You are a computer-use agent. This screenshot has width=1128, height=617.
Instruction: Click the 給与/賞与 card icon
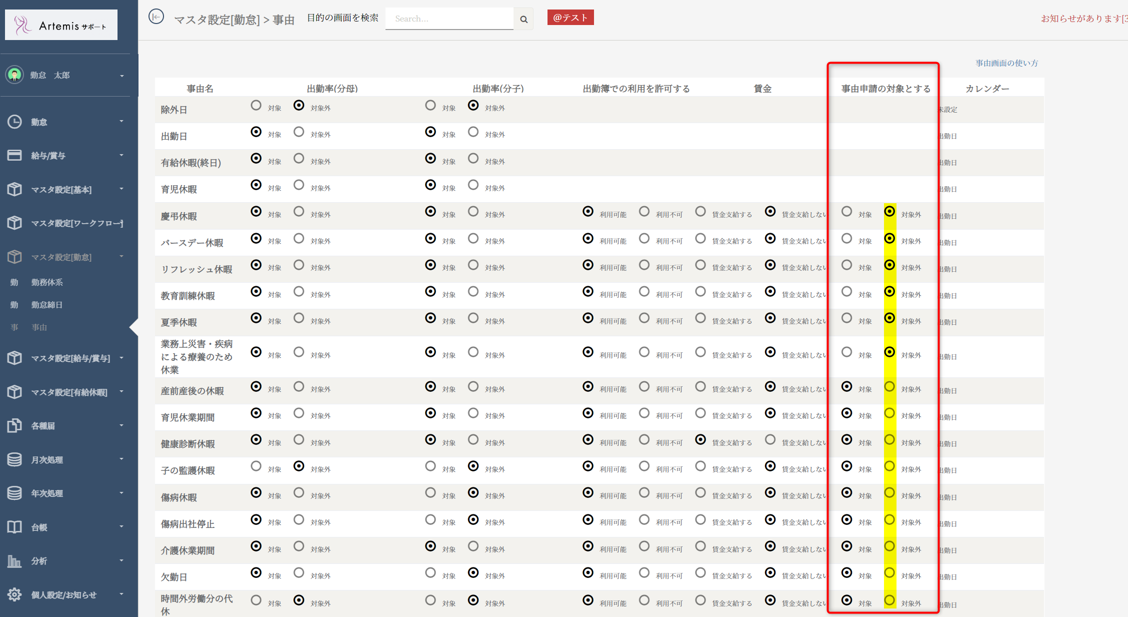point(14,155)
